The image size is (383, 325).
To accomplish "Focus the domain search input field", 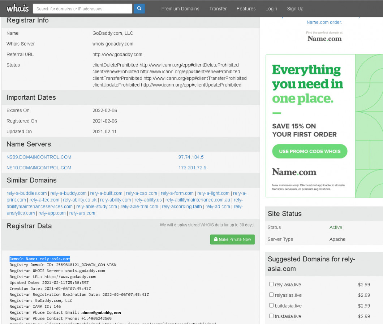I will coord(82,9).
